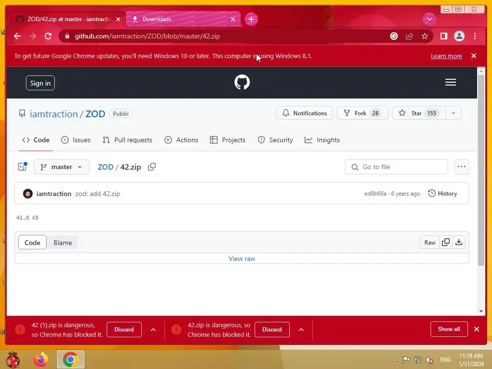Open the GitHub hamburger menu

point(451,82)
